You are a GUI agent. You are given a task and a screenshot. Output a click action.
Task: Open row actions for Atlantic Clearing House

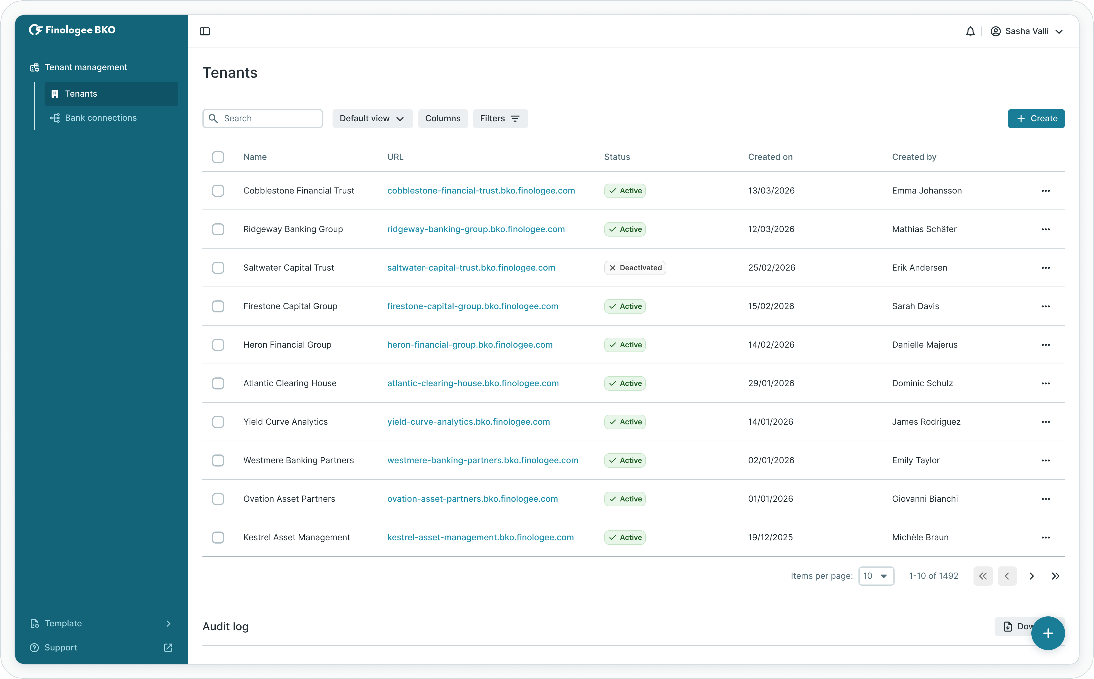pos(1046,383)
